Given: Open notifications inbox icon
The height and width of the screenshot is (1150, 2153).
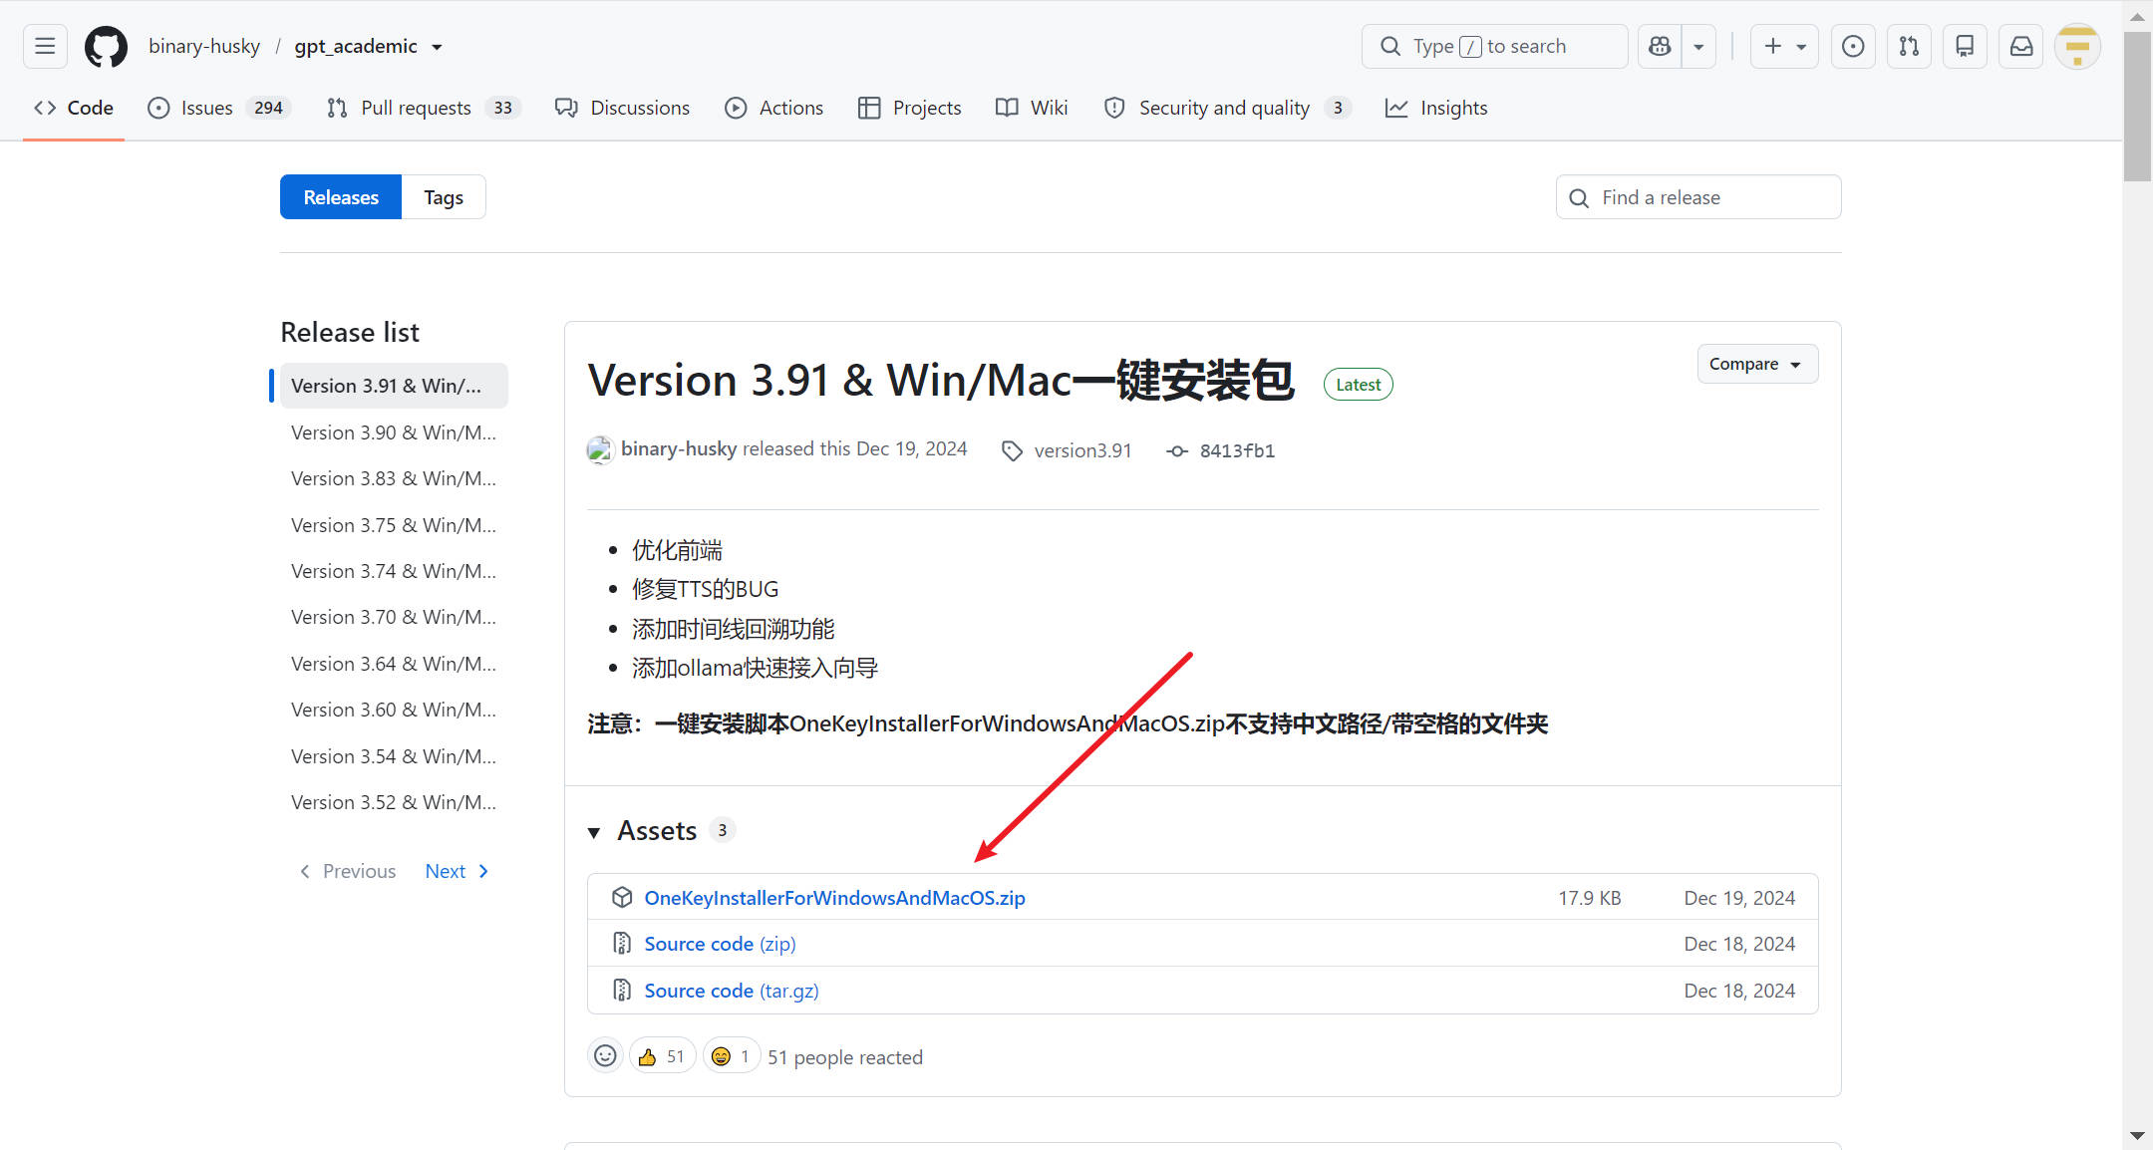Looking at the screenshot, I should [x=2020, y=46].
